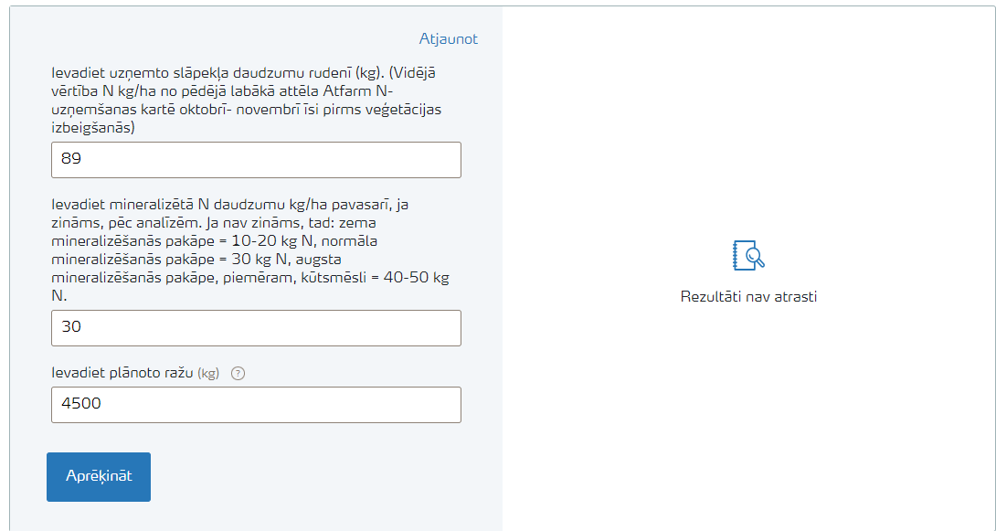Click the "Rezultāti nav atrasti" message
Viewport: 996px width, 531px height.
point(748,297)
